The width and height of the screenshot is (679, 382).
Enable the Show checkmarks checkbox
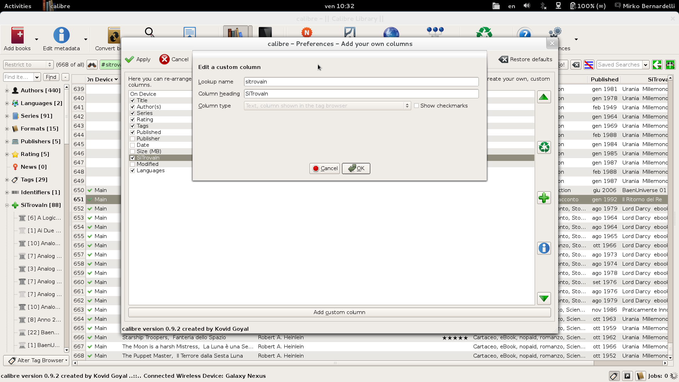point(417,106)
